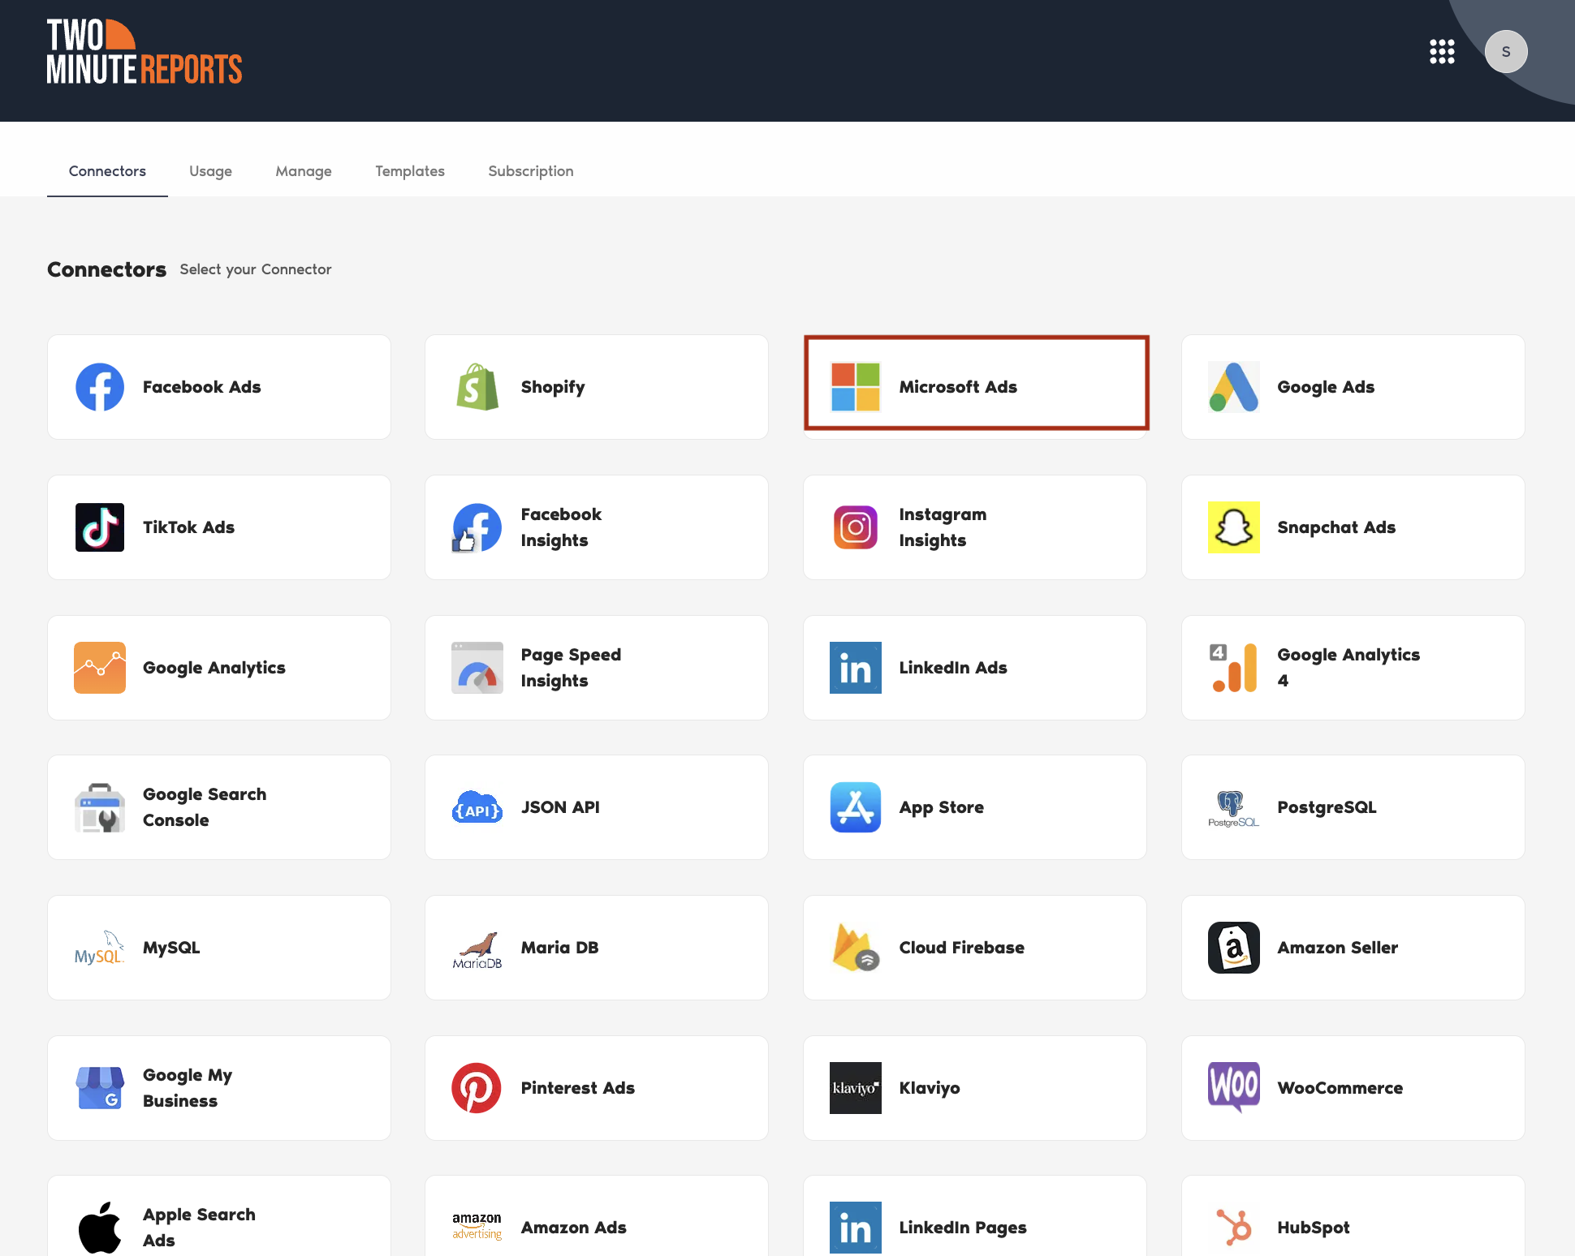The width and height of the screenshot is (1575, 1256).
Task: Open the apps grid menu icon
Action: point(1442,51)
